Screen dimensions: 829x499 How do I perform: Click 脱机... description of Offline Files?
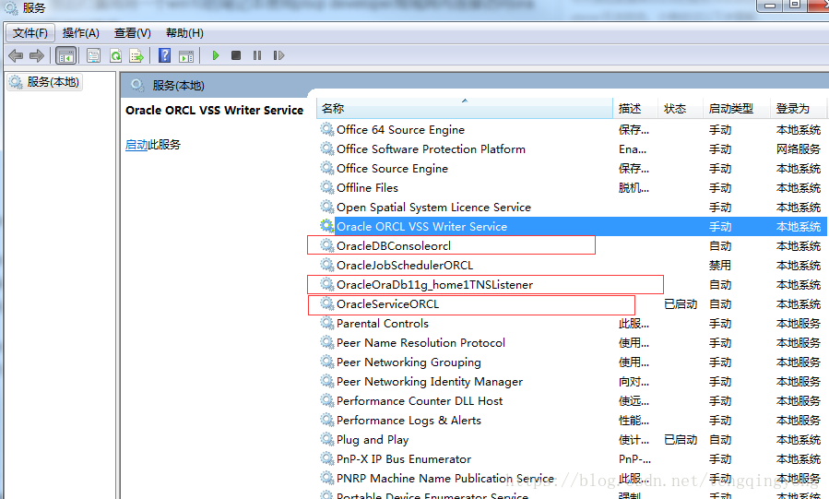(x=634, y=188)
